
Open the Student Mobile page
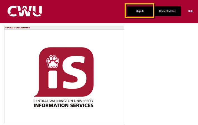[167, 11]
